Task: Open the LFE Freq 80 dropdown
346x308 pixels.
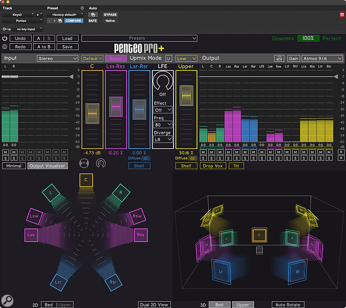Action: tap(163, 124)
